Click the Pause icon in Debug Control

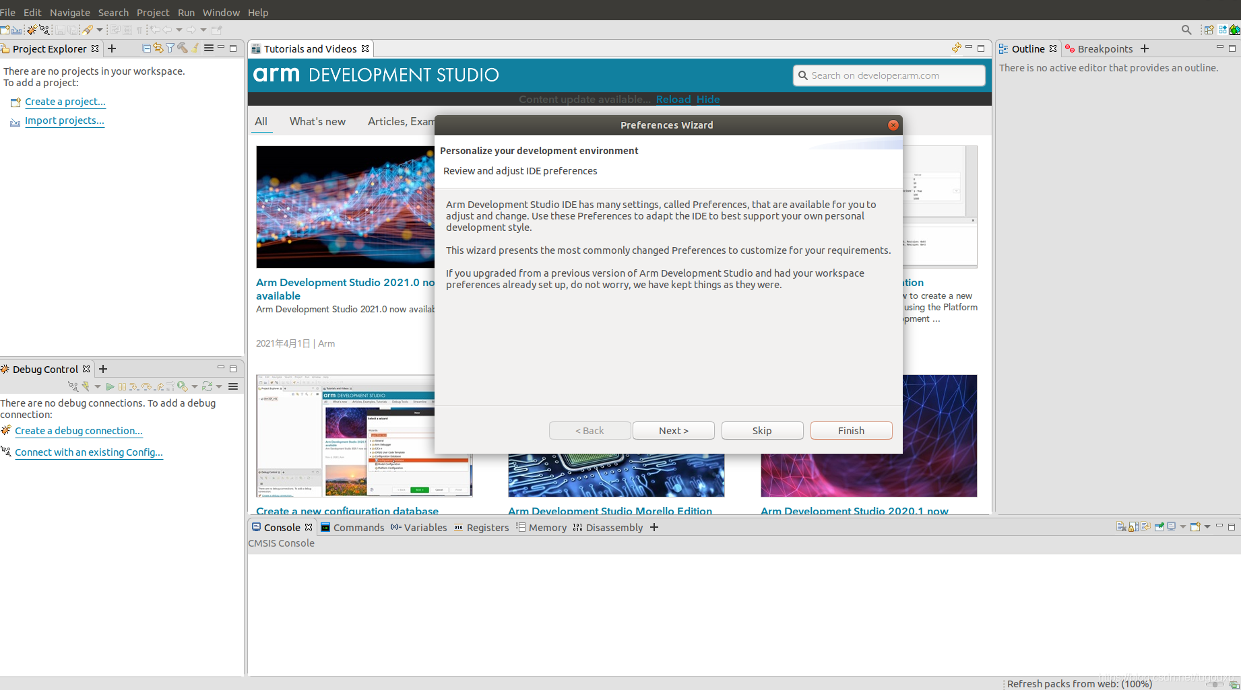(x=122, y=386)
